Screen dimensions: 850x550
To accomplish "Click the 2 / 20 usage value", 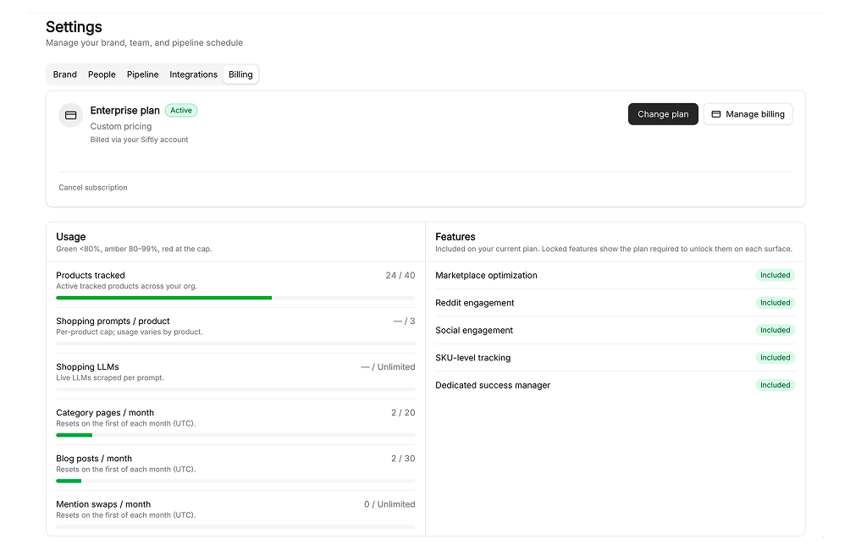I will (x=403, y=413).
